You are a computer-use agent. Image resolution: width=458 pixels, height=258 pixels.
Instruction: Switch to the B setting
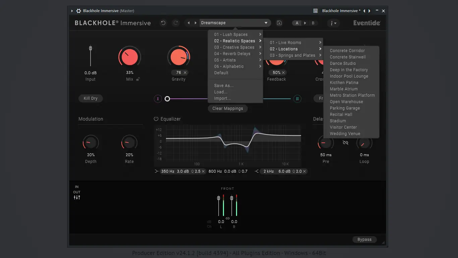coord(313,23)
